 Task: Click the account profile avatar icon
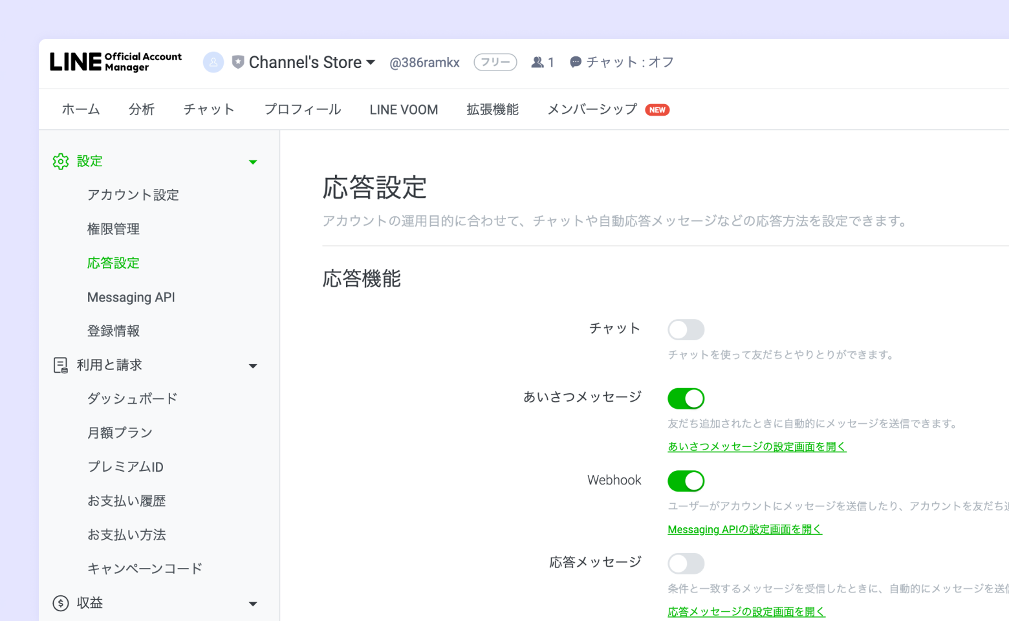pyautogui.click(x=213, y=62)
